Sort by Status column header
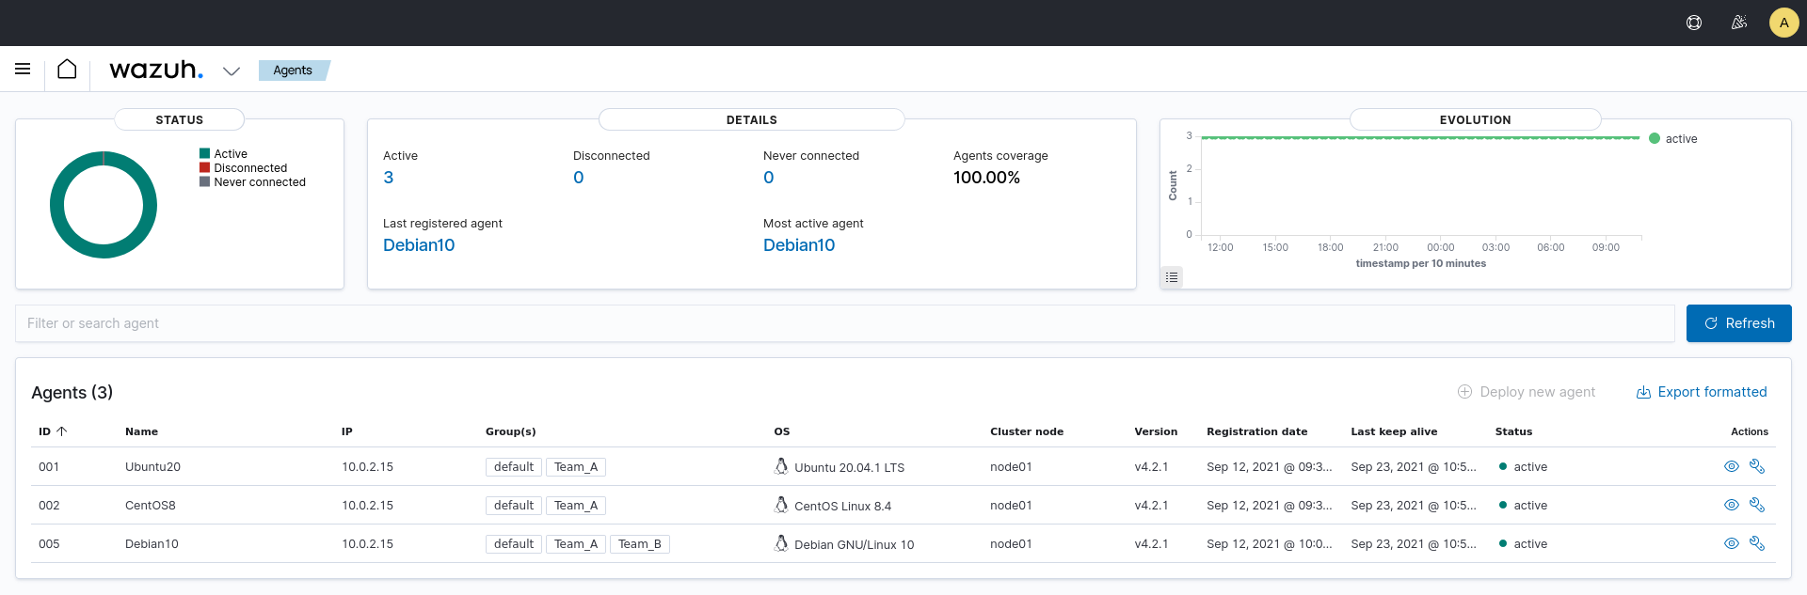The width and height of the screenshot is (1807, 595). (x=1513, y=431)
